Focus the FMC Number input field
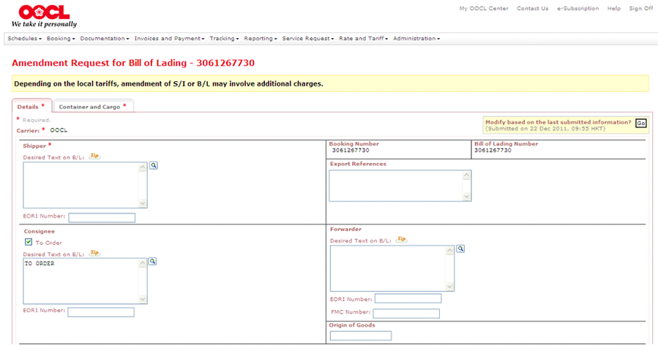Image resolution: width=658 pixels, height=345 pixels. 405,314
